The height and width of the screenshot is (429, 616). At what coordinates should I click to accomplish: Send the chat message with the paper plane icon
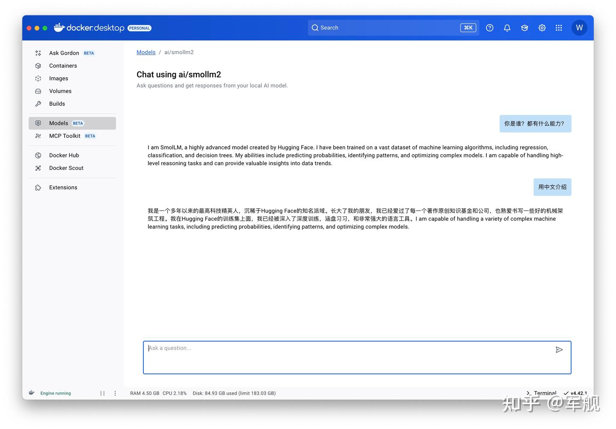click(x=559, y=350)
